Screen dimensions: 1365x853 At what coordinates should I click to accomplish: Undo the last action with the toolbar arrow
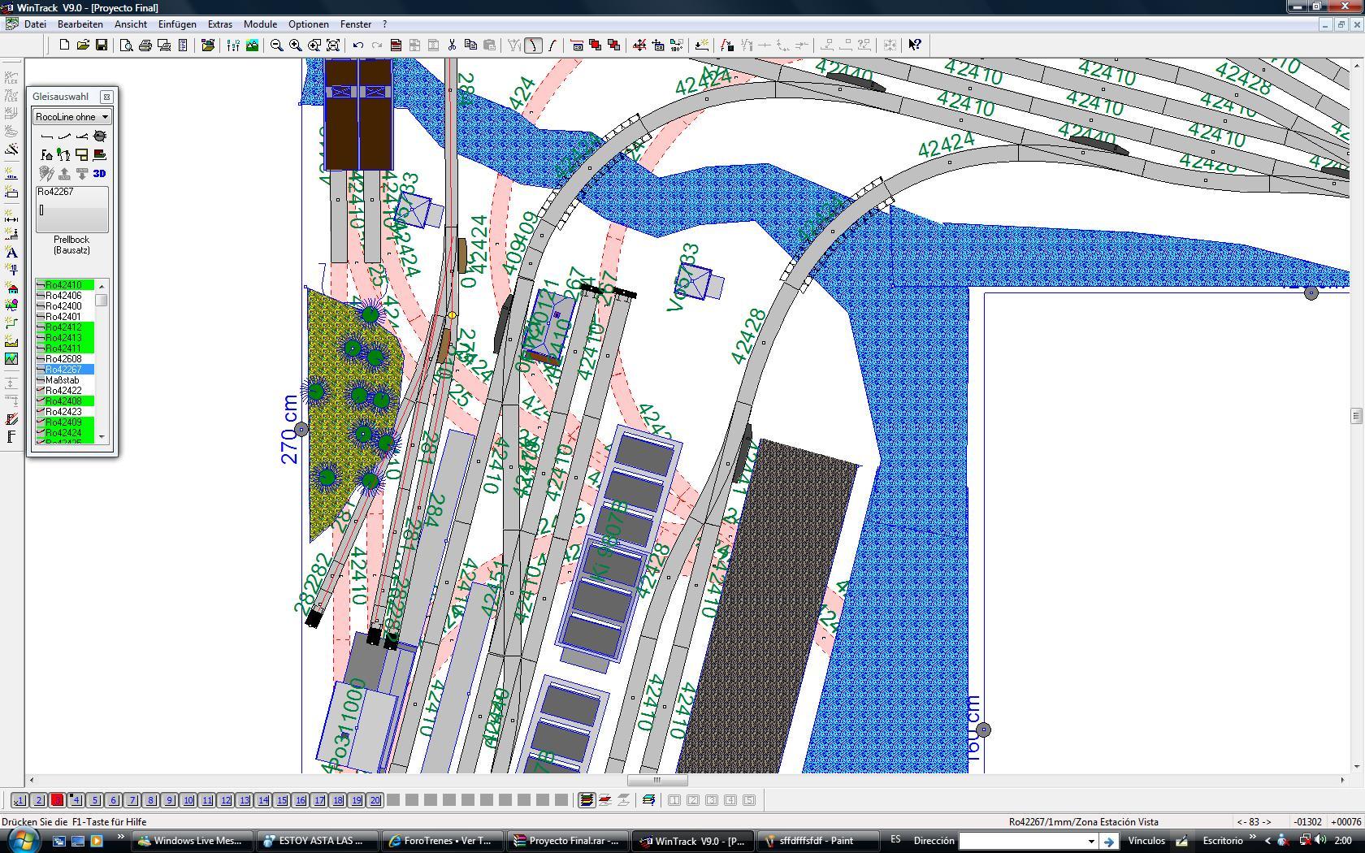coord(358,45)
